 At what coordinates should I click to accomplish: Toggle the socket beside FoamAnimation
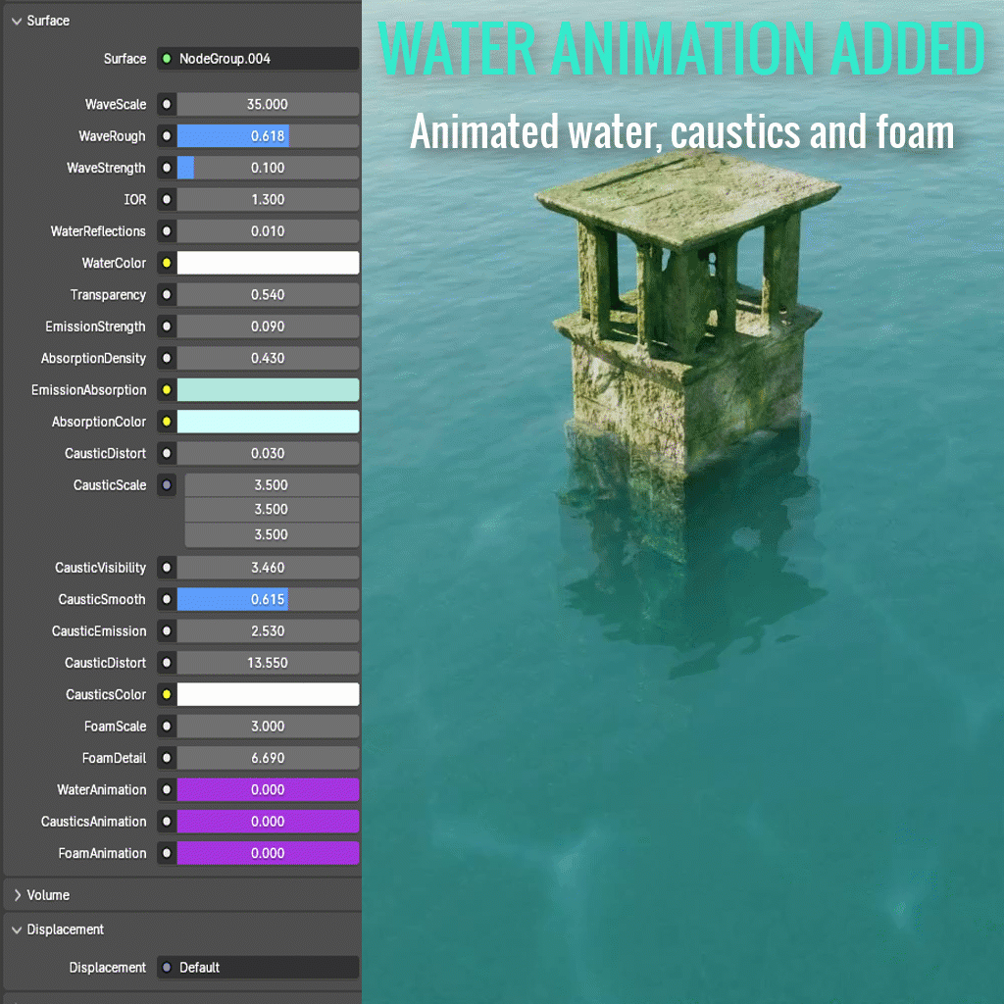165,853
